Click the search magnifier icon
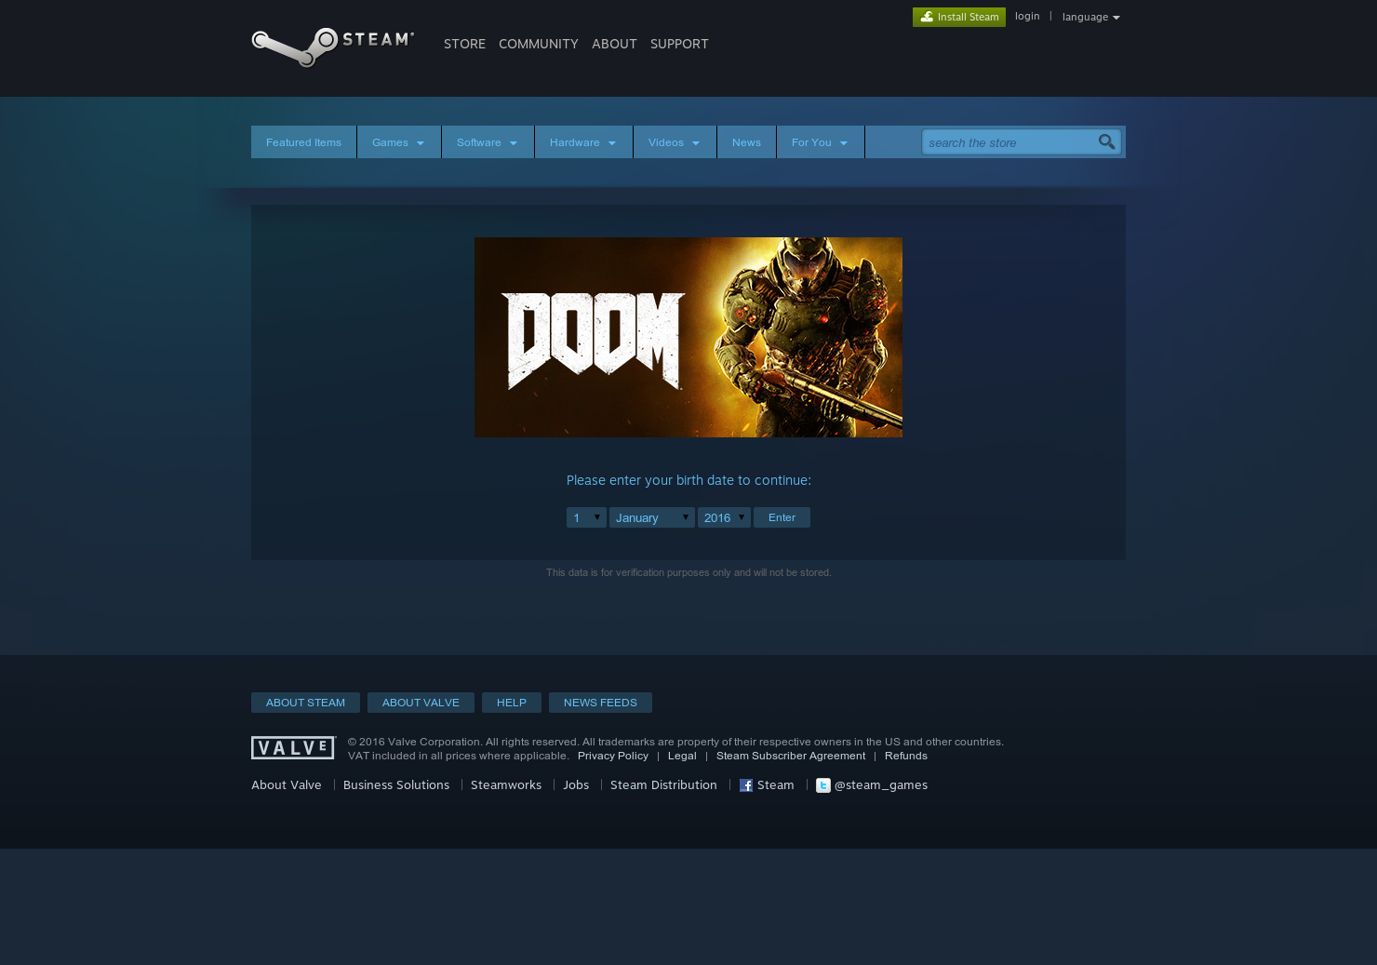The width and height of the screenshot is (1377, 965). click(x=1106, y=141)
